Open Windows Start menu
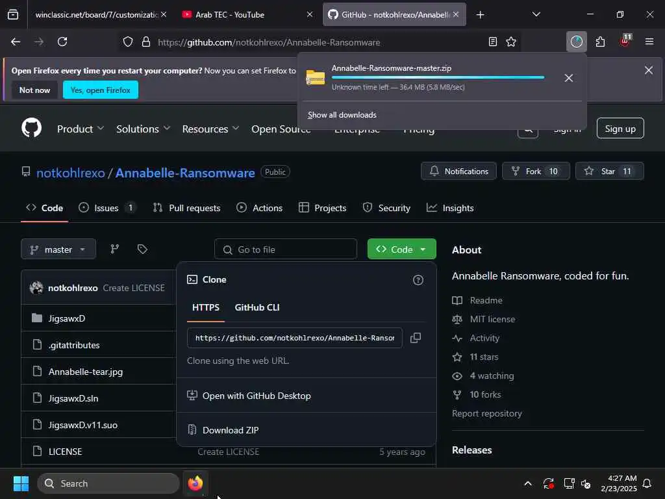Screen dimensions: 665x499 21,483
